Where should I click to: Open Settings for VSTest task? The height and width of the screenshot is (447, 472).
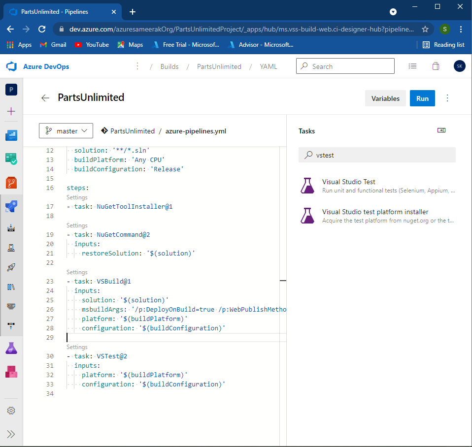77,347
